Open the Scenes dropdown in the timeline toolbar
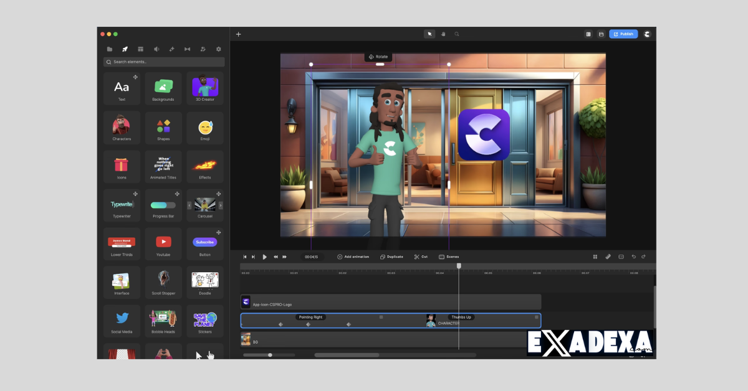This screenshot has height=391, width=748. click(x=449, y=257)
